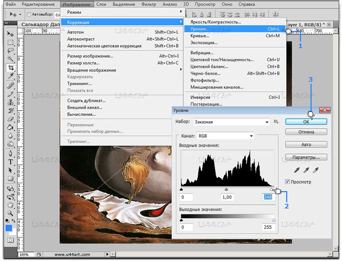This screenshot has width=342, height=261.
Task: Select the Hand tool
Action: click(x=10, y=205)
